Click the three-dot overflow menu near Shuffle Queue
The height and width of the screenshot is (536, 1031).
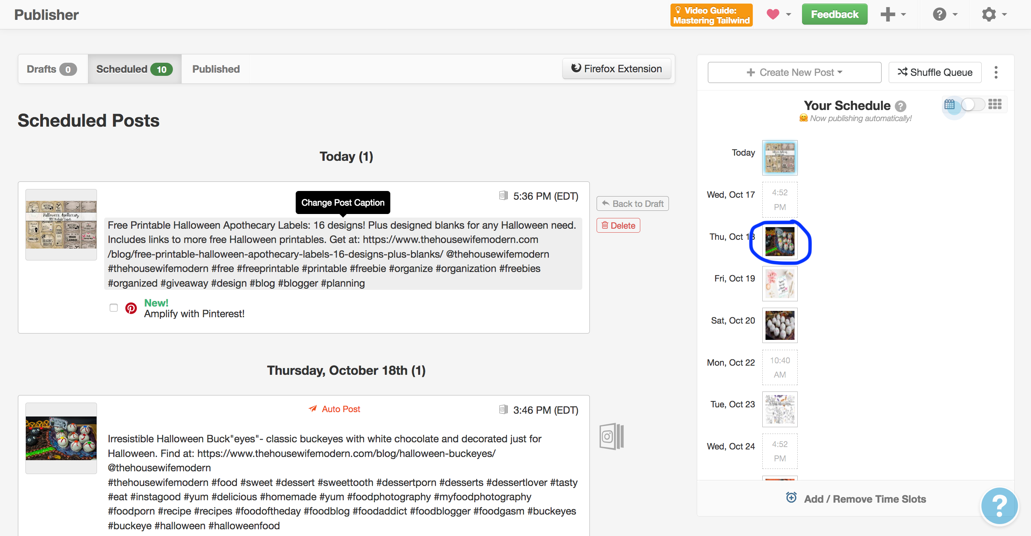tap(996, 72)
